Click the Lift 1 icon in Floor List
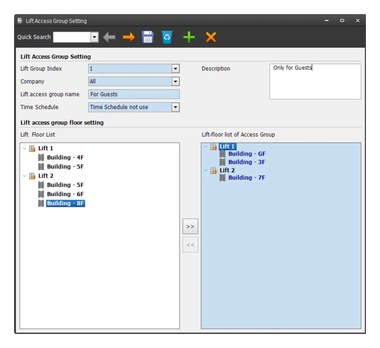380x348 pixels. click(32, 148)
